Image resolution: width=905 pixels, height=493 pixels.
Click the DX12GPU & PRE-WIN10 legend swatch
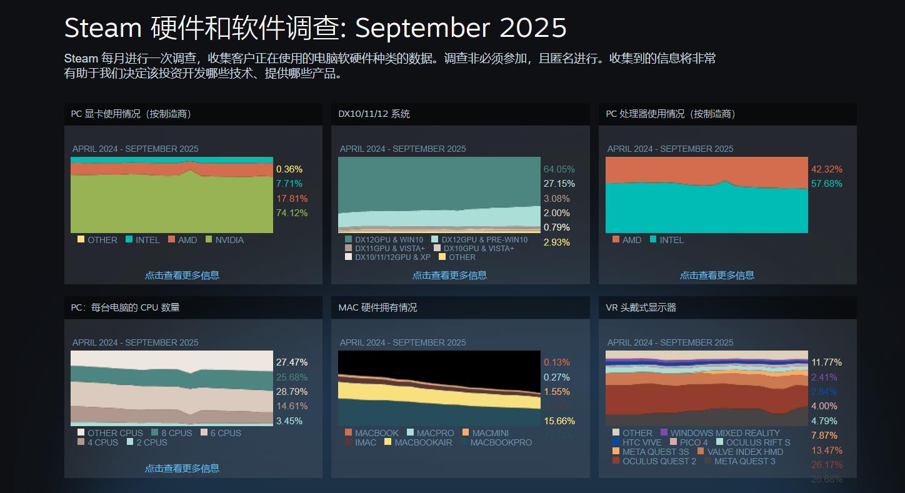pyautogui.click(x=435, y=239)
